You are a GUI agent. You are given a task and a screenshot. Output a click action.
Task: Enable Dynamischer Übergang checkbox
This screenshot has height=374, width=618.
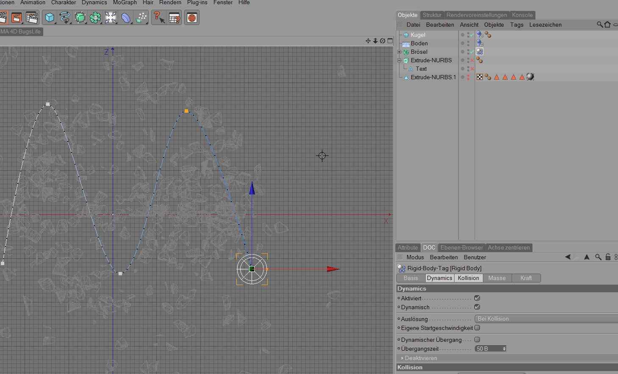coord(477,340)
